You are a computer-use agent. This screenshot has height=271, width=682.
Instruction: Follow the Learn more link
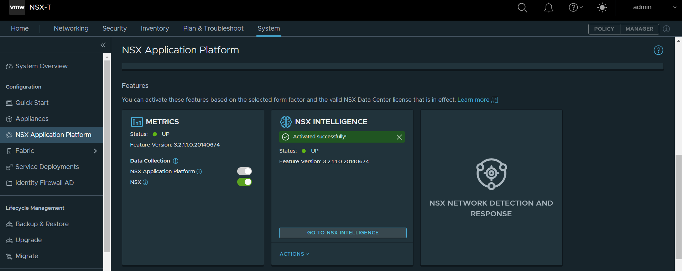pos(473,100)
